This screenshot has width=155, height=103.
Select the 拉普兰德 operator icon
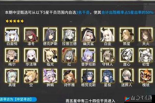click(69, 35)
